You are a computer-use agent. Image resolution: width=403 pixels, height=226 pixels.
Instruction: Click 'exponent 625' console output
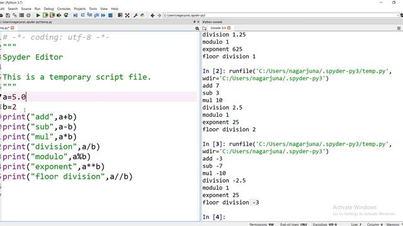[222, 49]
